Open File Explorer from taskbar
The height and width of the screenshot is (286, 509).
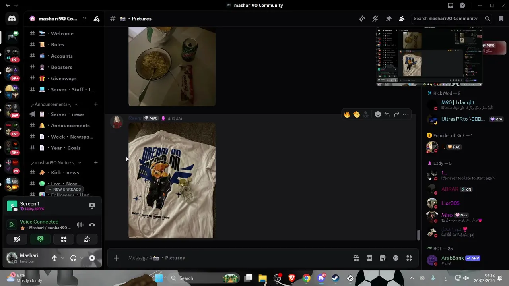click(x=262, y=278)
